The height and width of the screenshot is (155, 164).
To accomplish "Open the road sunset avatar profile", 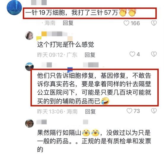I will pyautogui.click(x=29, y=67).
